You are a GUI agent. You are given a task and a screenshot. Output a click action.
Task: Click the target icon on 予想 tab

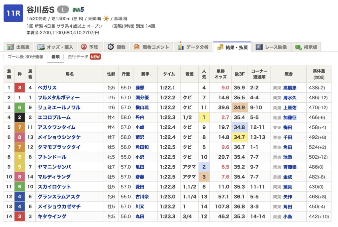point(84,47)
